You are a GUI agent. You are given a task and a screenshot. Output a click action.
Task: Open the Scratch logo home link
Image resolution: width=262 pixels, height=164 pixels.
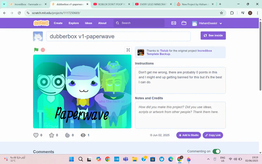click(41, 23)
